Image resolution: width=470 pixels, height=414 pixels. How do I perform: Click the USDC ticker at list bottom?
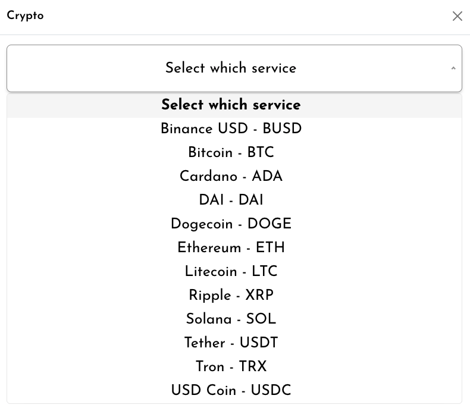(271, 391)
